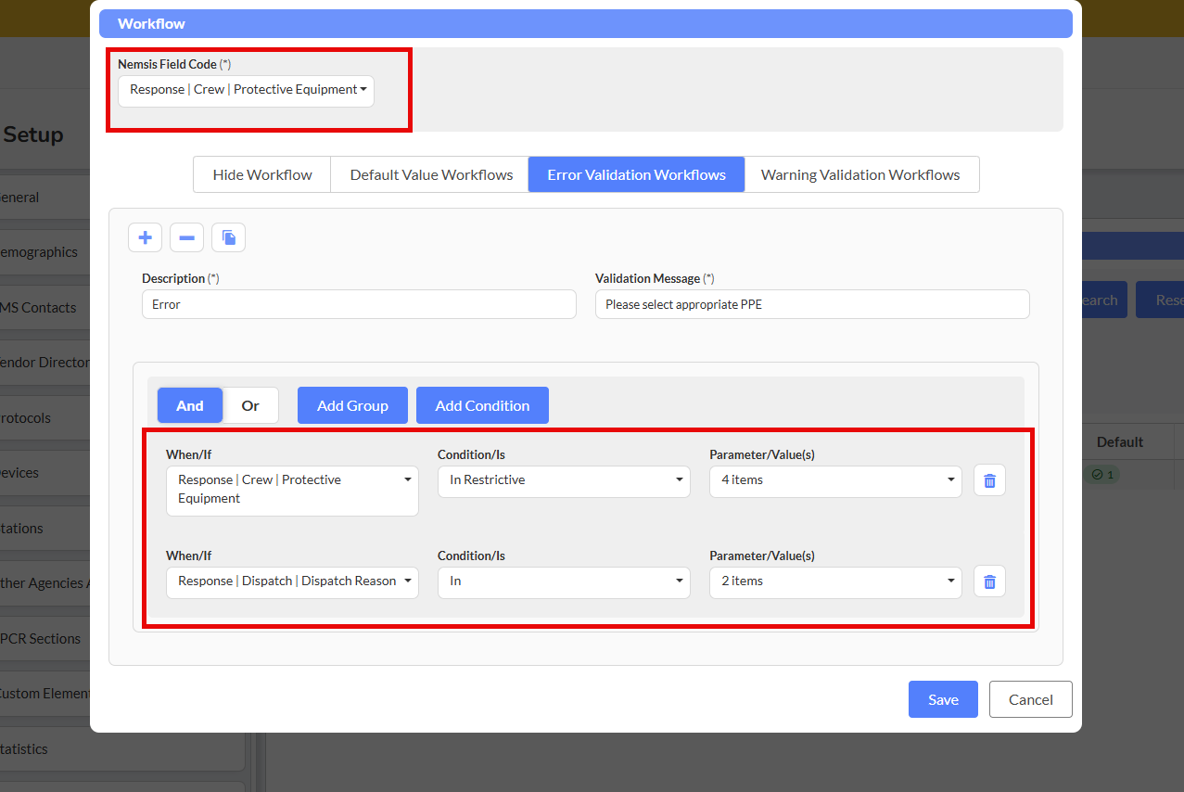Open Default Value Workflows tab
Image resolution: width=1184 pixels, height=792 pixels.
(x=431, y=174)
